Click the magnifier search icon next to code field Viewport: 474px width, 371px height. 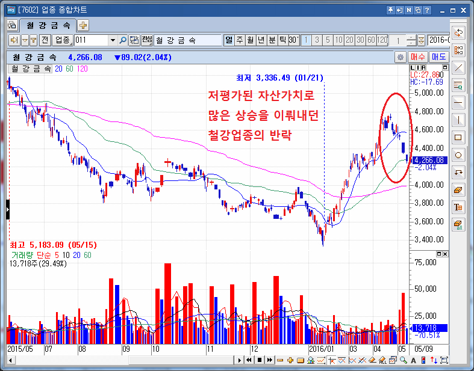pos(123,40)
